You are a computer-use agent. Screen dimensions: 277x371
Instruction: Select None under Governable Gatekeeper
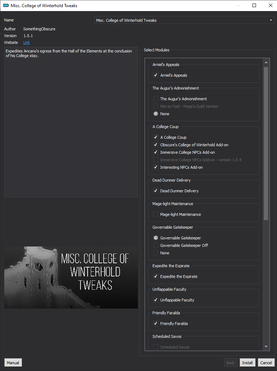(x=156, y=253)
